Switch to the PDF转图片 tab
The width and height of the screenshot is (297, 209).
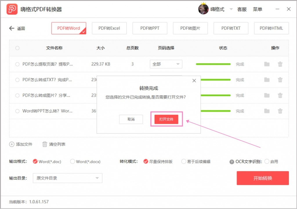pos(190,28)
